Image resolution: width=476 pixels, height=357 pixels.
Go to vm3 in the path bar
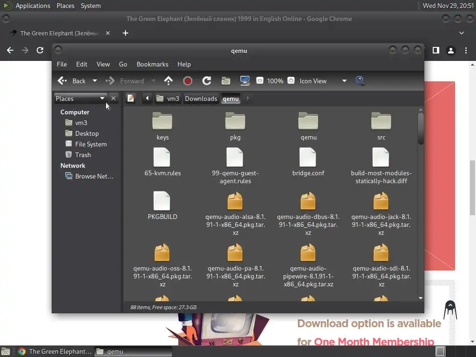coord(168,99)
